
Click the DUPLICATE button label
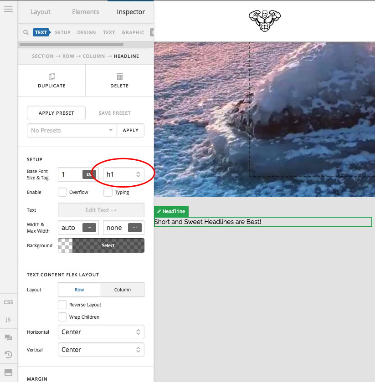point(51,86)
